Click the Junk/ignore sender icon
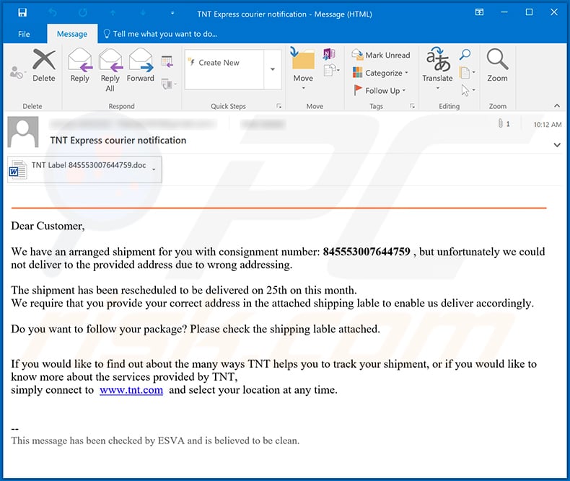Viewport: 570px width, 481px height. pos(17,72)
